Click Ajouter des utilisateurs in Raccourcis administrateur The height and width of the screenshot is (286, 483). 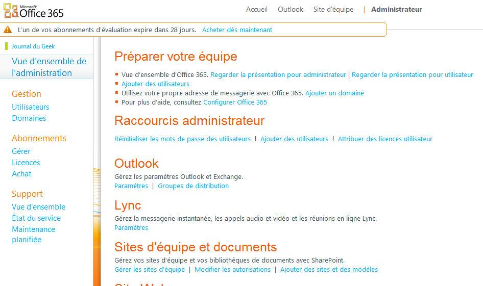tap(294, 139)
